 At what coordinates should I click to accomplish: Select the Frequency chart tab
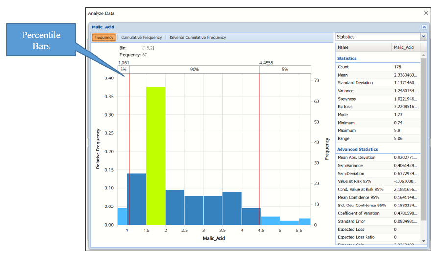(103, 37)
